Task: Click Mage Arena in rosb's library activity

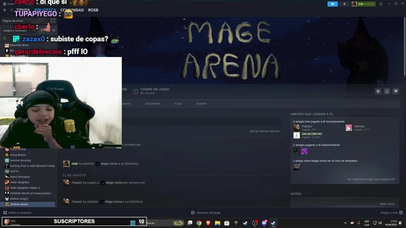Action: click(109, 164)
